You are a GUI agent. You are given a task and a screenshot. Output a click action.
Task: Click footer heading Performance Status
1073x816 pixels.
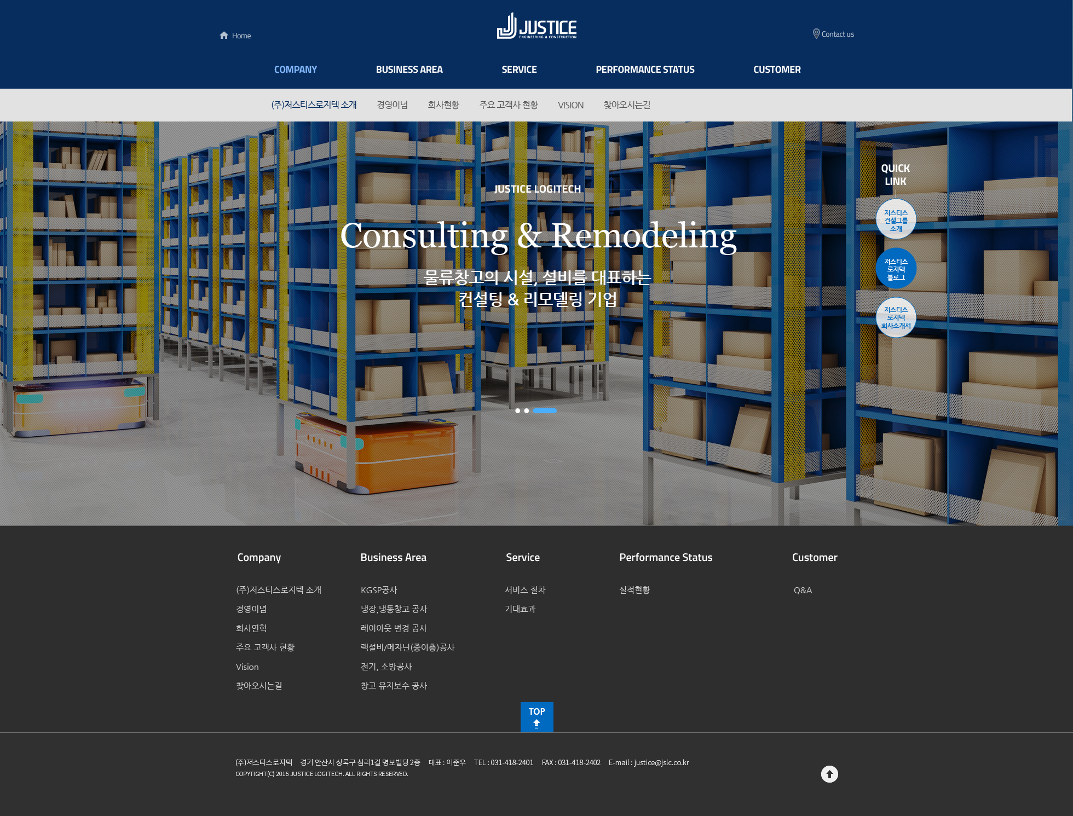[666, 557]
